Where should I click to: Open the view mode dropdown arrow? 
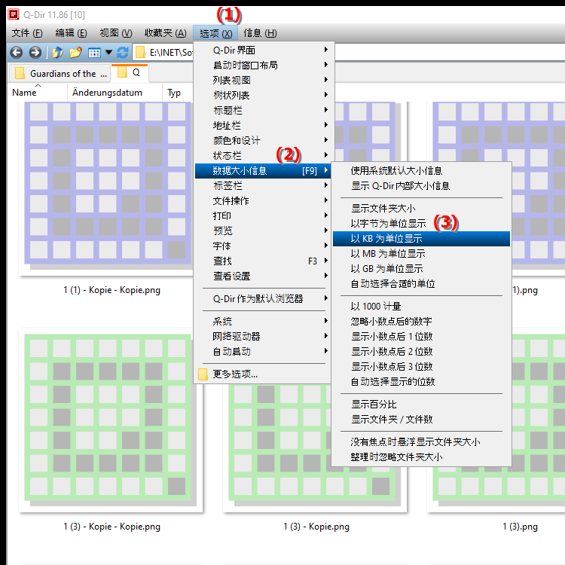point(108,53)
